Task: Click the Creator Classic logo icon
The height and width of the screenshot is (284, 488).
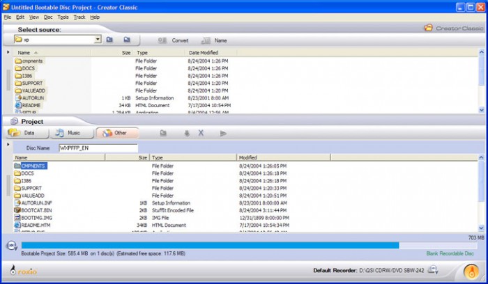Action: pyautogui.click(x=429, y=28)
